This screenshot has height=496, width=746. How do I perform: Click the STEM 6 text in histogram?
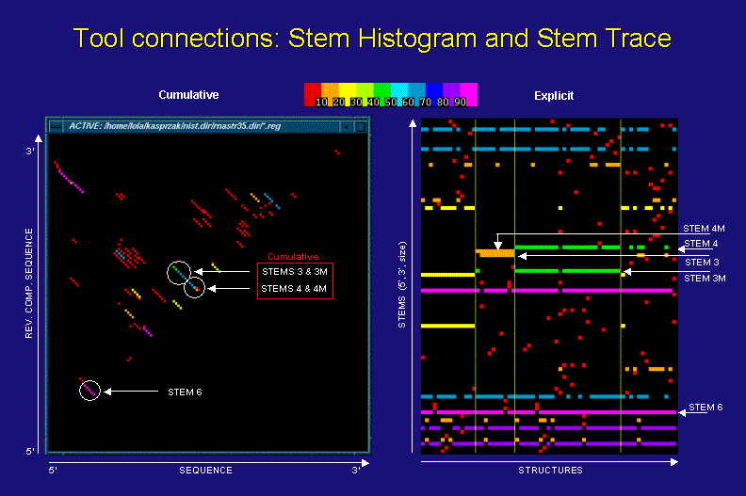(x=187, y=391)
